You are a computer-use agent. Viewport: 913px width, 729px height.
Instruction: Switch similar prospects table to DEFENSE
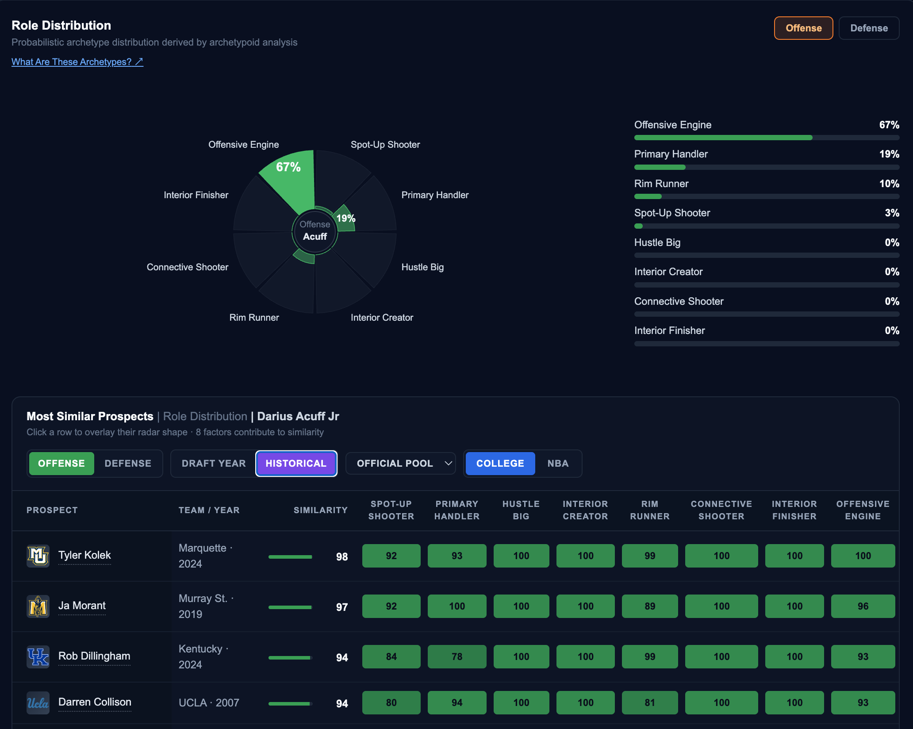pyautogui.click(x=128, y=464)
